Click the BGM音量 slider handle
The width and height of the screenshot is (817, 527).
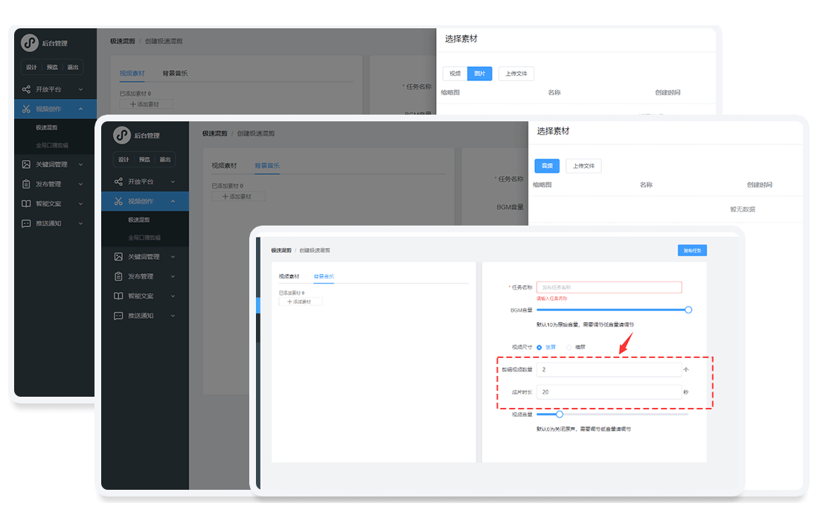click(688, 310)
